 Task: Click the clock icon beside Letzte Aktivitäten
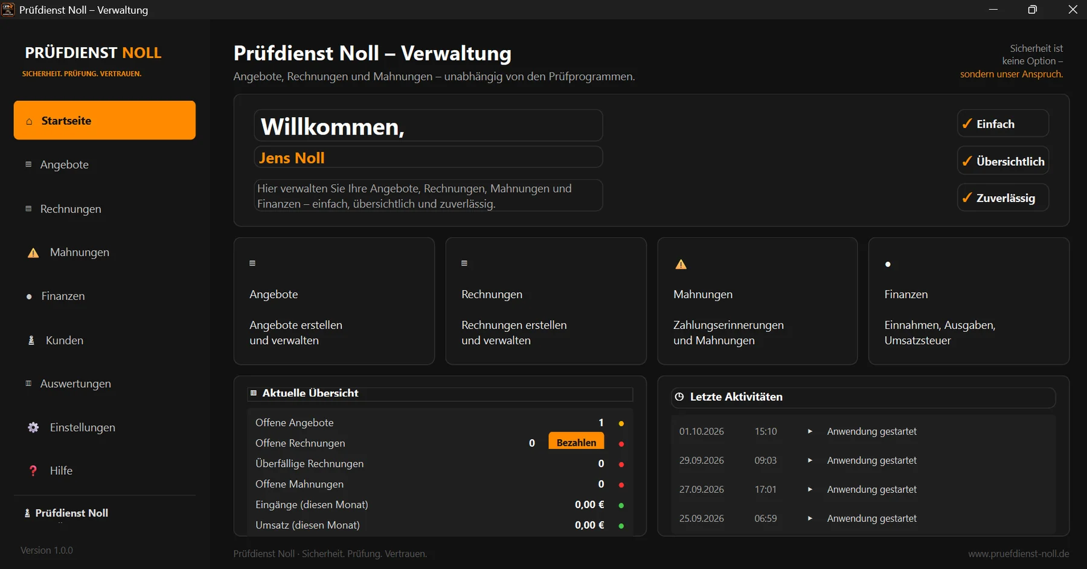[x=679, y=396]
